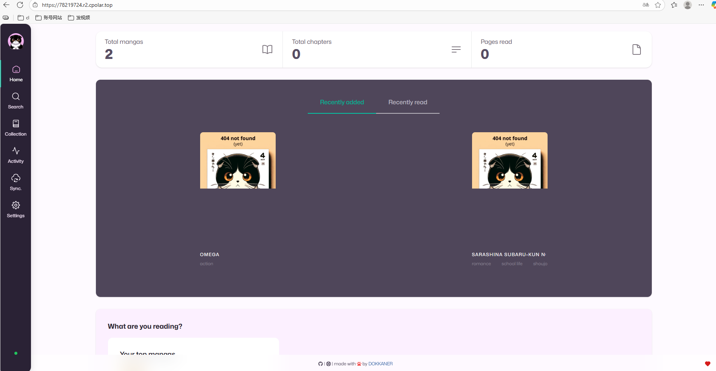Image resolution: width=716 pixels, height=371 pixels.
Task: Open the OMEGA manga cover thumbnail
Action: pyautogui.click(x=238, y=161)
